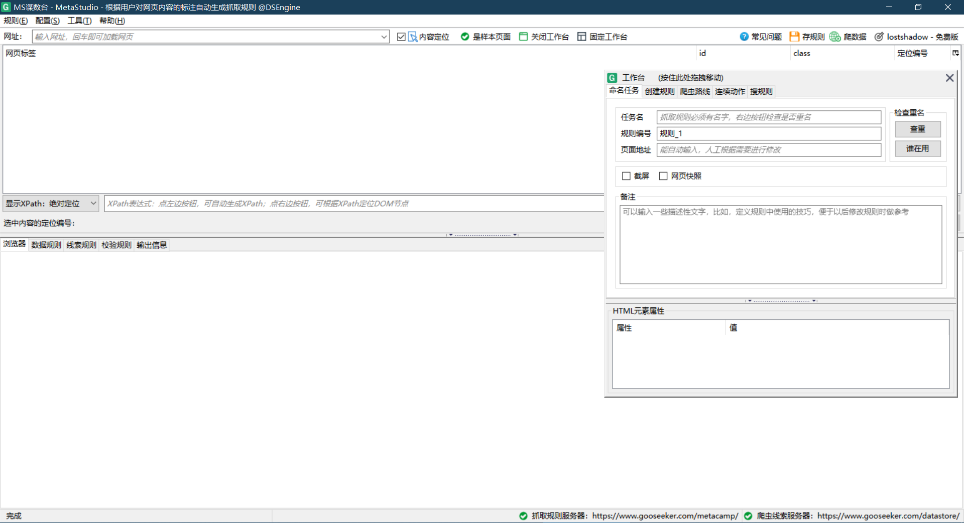The height and width of the screenshot is (523, 964).
Task: Switch to the 命名任务 tab
Action: [624, 90]
